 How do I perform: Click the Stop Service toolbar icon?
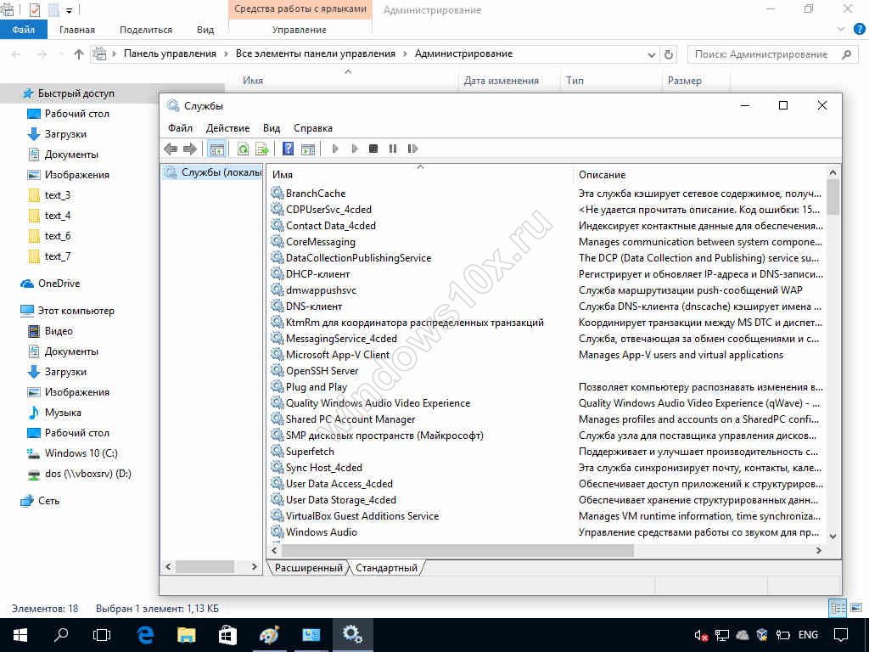click(x=373, y=149)
